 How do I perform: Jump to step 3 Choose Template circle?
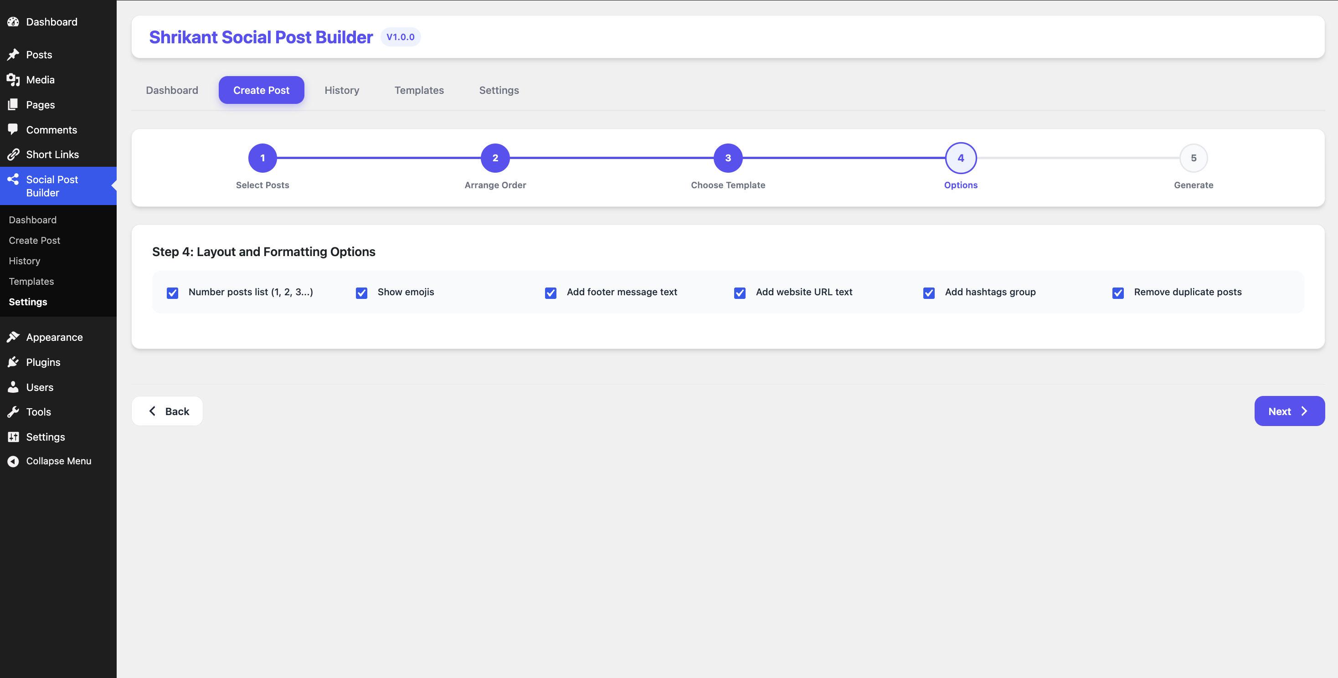728,158
